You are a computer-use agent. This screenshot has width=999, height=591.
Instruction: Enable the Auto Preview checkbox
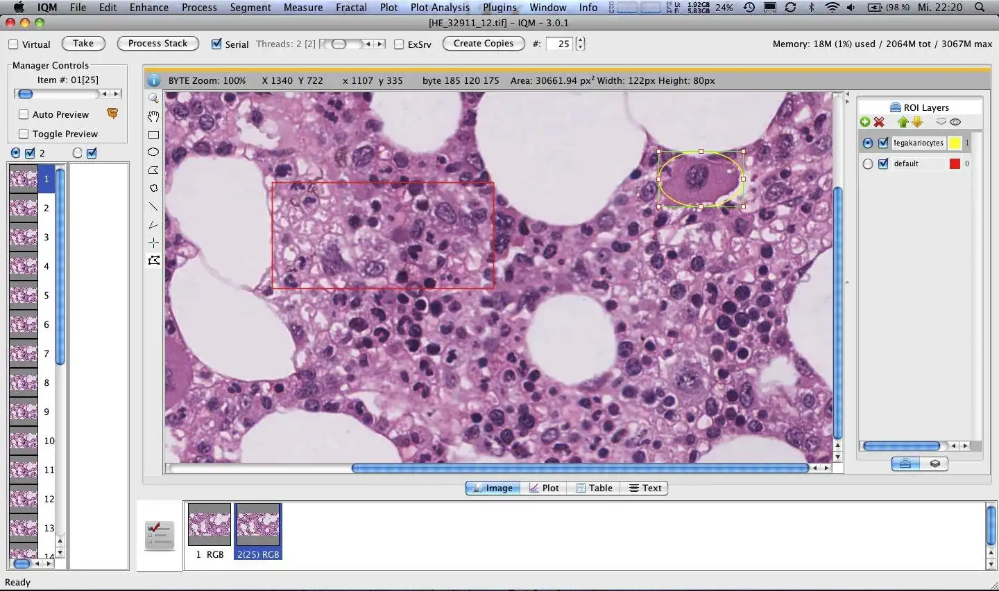24,114
